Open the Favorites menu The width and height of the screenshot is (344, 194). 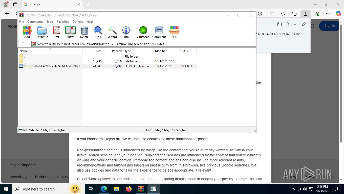click(x=63, y=22)
